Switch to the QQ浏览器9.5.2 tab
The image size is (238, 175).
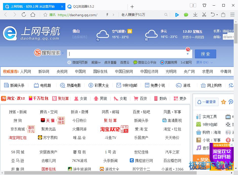(x=84, y=7)
